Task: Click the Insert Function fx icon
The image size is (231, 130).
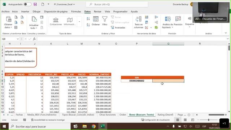Action: point(34,39)
